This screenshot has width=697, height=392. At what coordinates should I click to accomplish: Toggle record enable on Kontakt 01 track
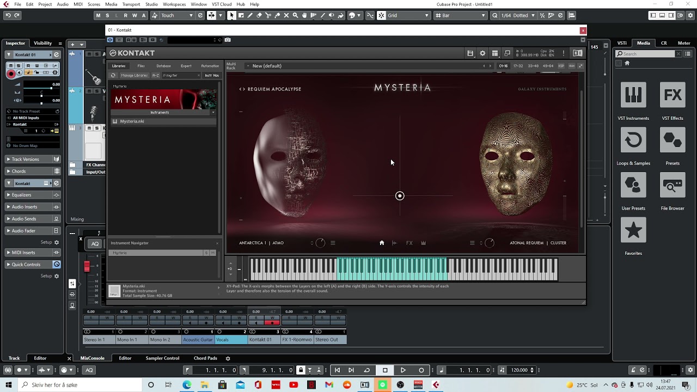click(x=11, y=73)
